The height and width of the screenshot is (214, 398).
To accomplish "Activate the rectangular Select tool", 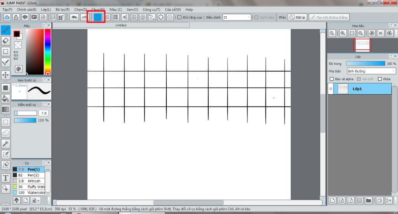I will click(x=5, y=123).
